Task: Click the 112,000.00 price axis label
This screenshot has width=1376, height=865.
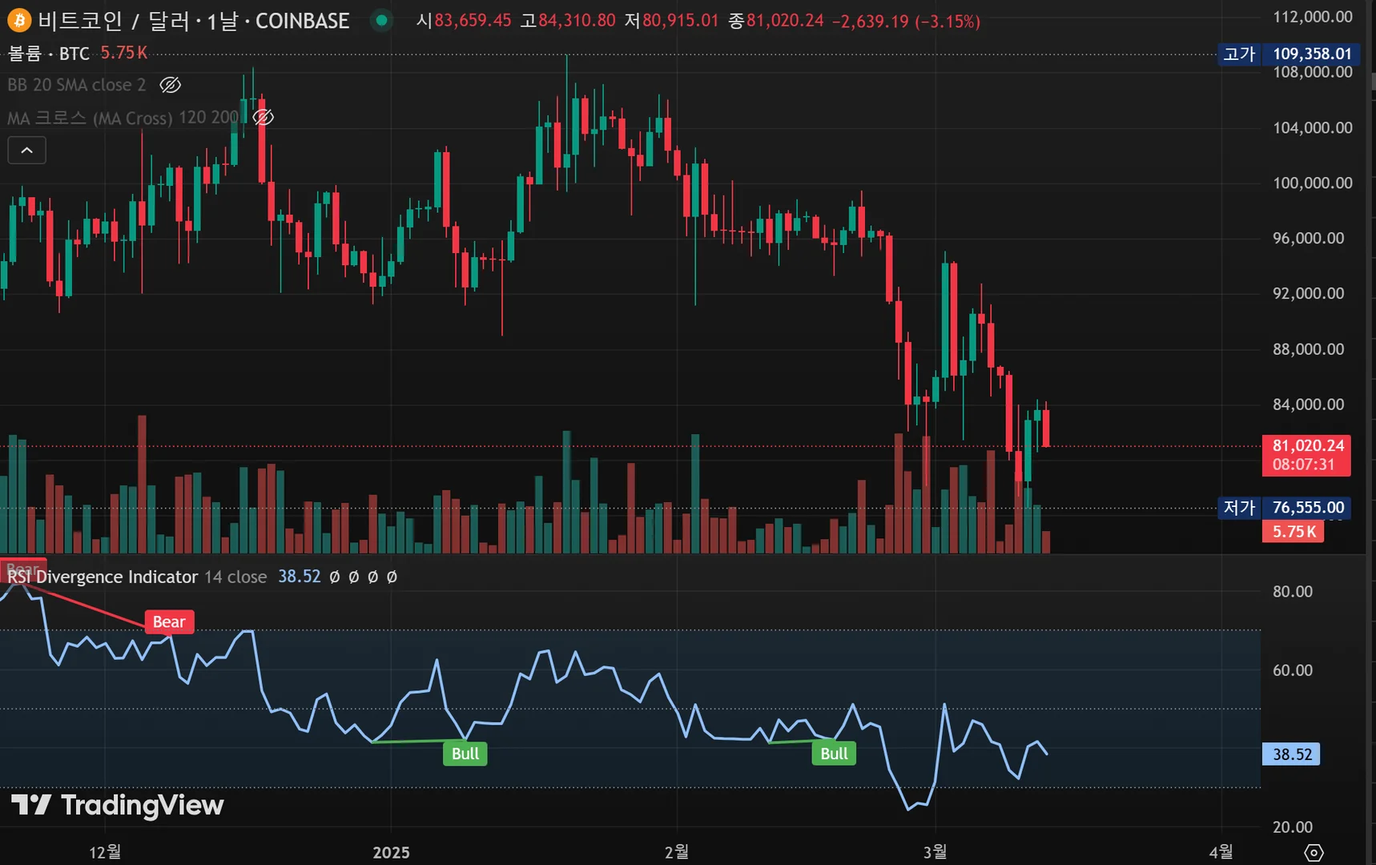Action: pyautogui.click(x=1312, y=17)
